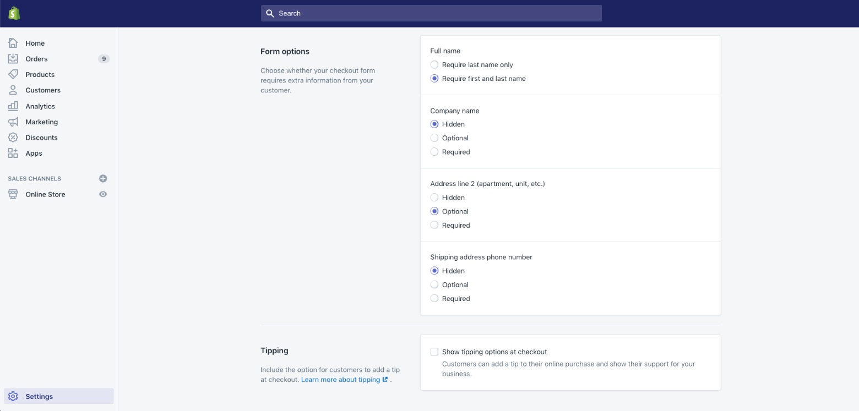Image resolution: width=859 pixels, height=411 pixels.
Task: Open Marketing megaphone icon
Action: (13, 122)
